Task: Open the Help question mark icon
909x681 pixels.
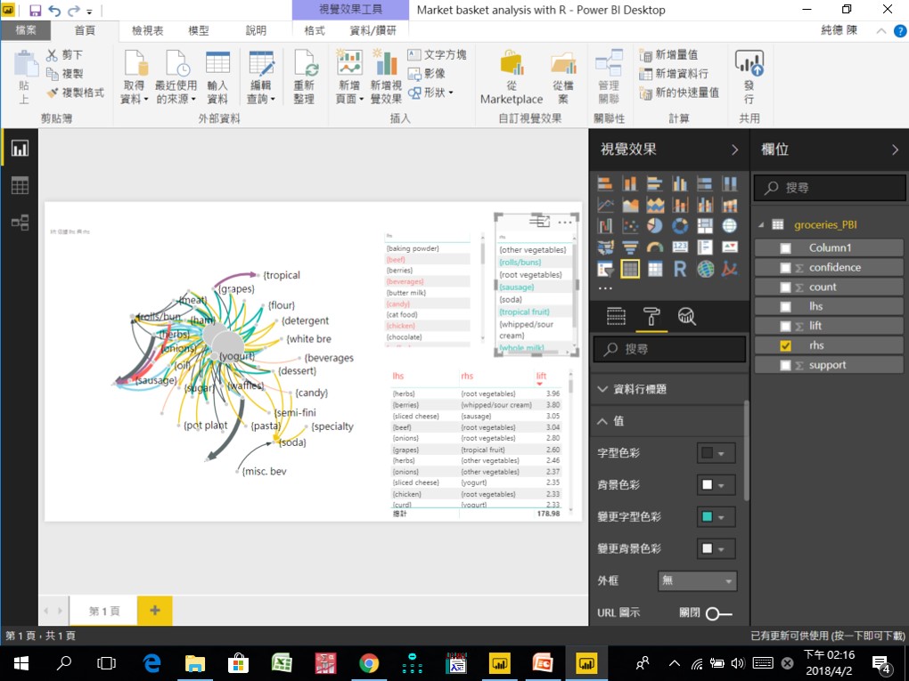Action: (900, 30)
